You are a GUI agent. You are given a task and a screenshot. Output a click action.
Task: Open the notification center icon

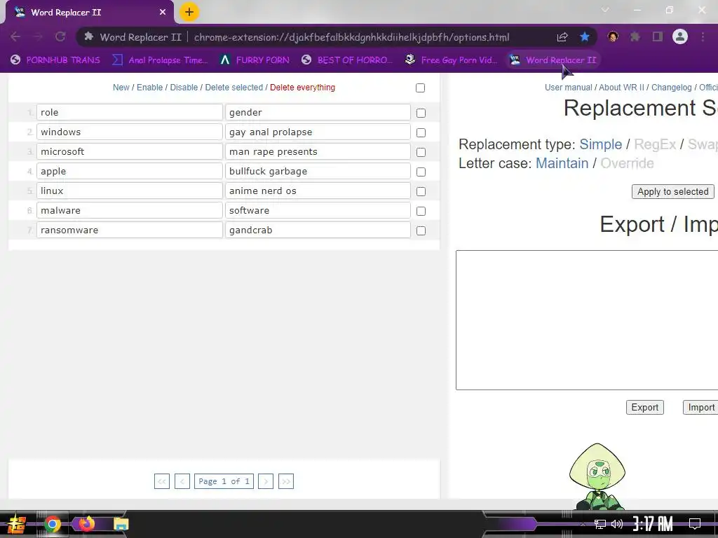tap(695, 524)
